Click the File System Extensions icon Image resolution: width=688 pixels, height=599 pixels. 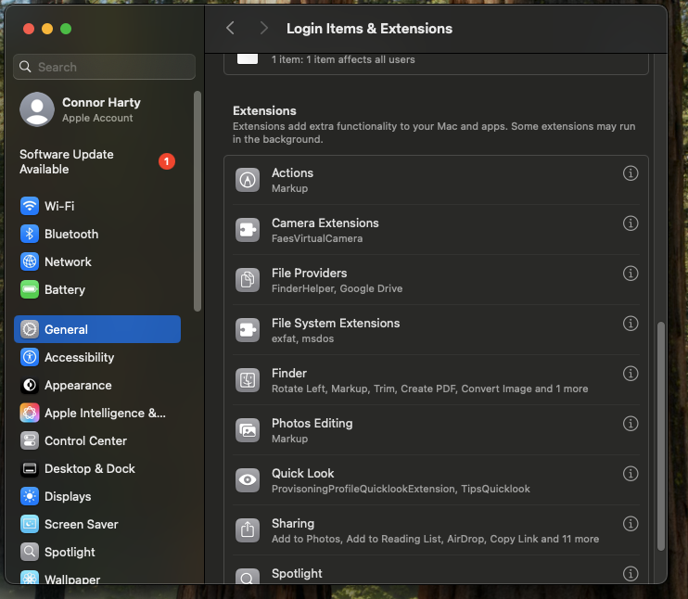point(248,330)
